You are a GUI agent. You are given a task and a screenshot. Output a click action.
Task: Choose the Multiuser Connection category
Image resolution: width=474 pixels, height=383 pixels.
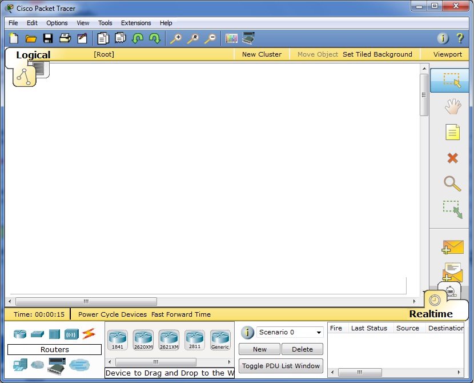(x=79, y=365)
